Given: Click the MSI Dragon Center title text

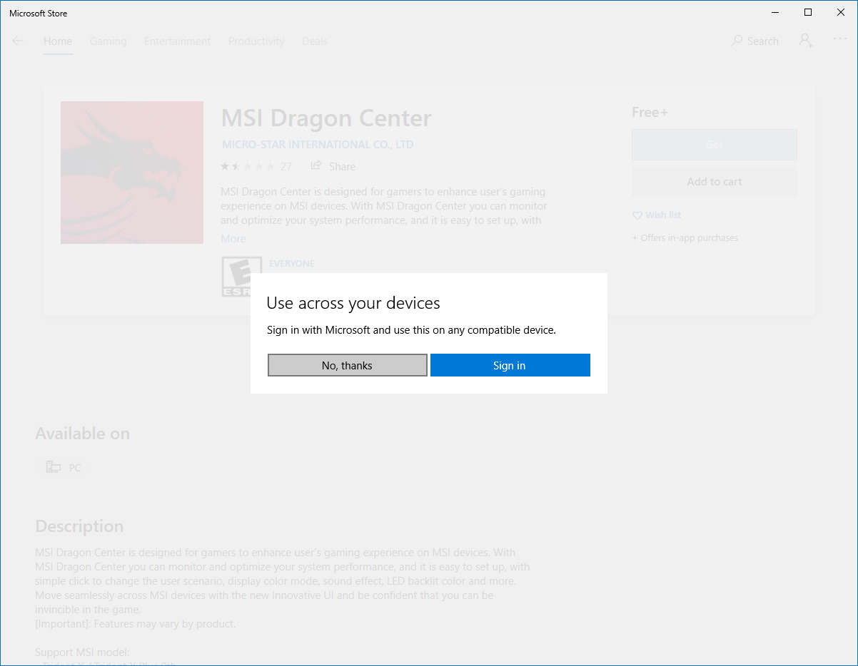Looking at the screenshot, I should coord(326,118).
